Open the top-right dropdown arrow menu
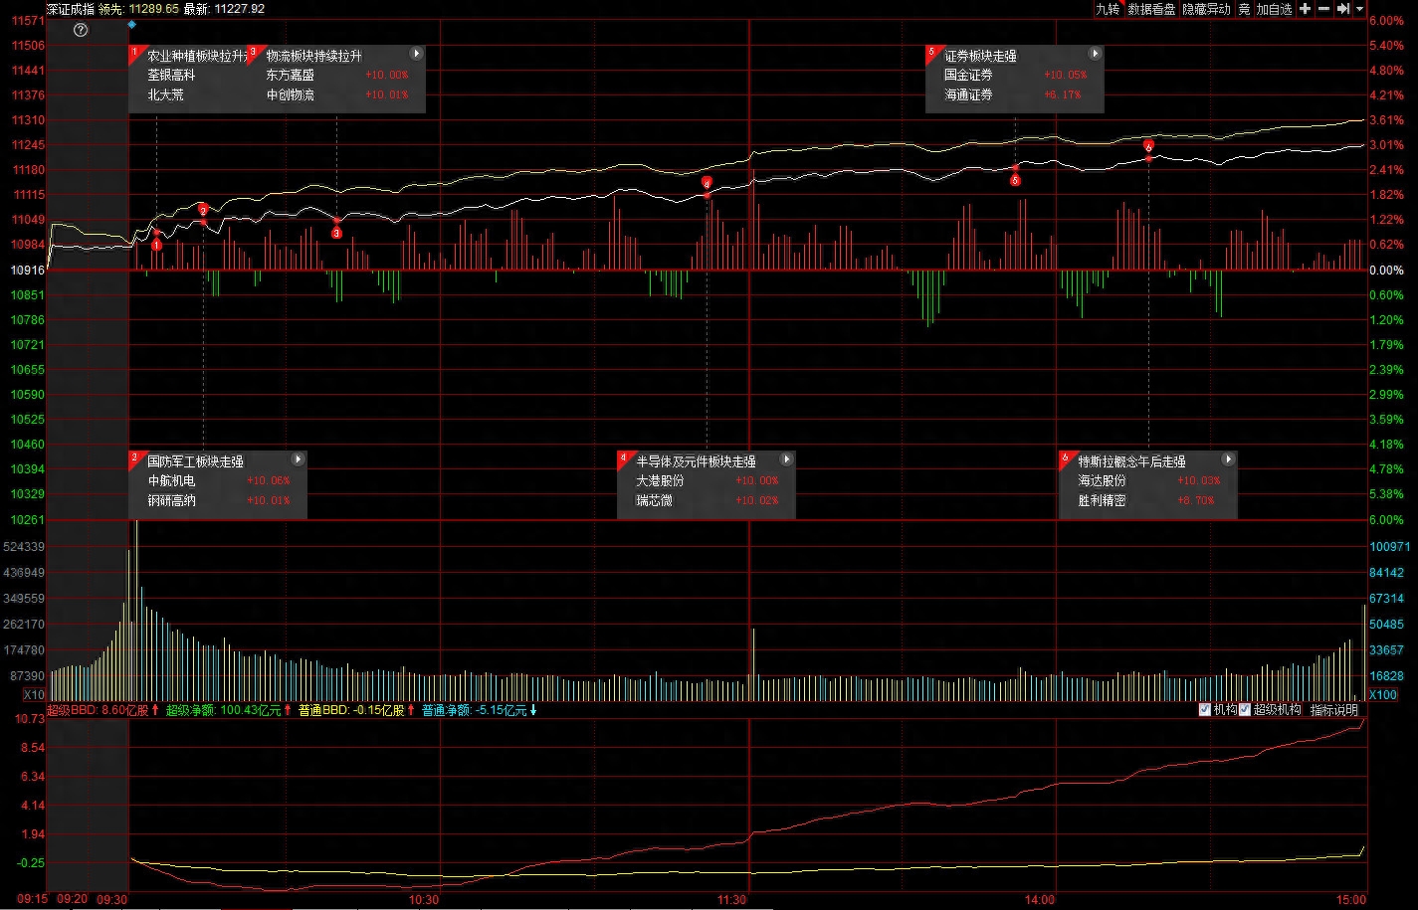The height and width of the screenshot is (910, 1418). (x=1359, y=9)
